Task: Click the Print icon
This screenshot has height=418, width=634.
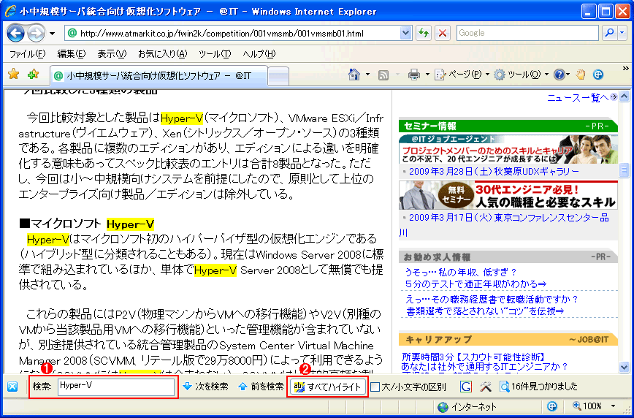Action: pos(414,75)
